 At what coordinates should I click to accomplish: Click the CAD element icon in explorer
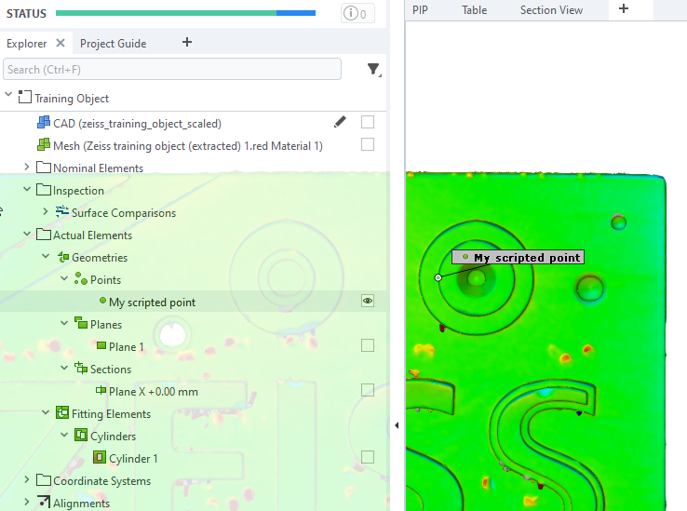pos(43,123)
